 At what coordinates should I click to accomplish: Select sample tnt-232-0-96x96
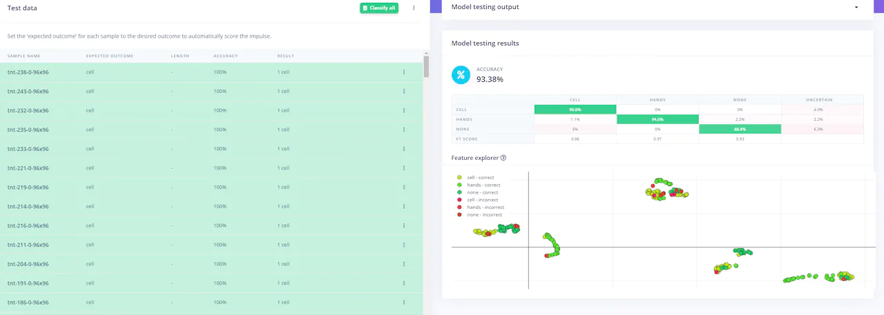point(28,110)
